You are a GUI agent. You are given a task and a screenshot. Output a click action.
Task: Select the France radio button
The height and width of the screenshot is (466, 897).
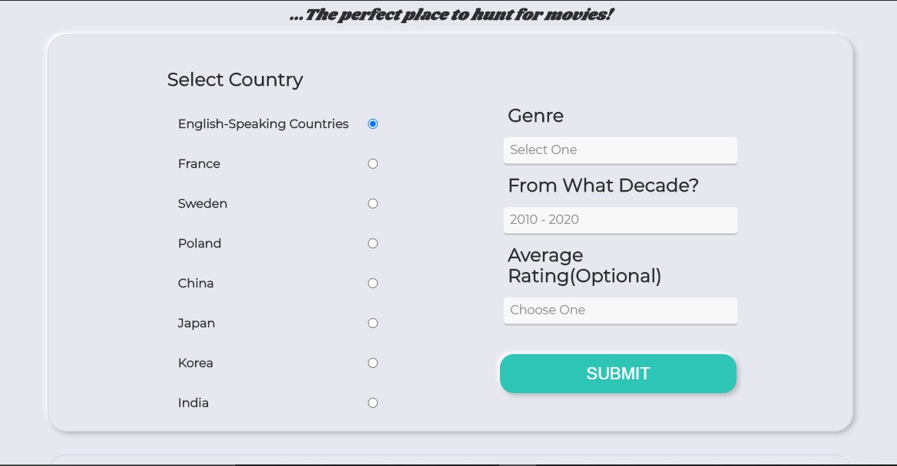pos(373,164)
